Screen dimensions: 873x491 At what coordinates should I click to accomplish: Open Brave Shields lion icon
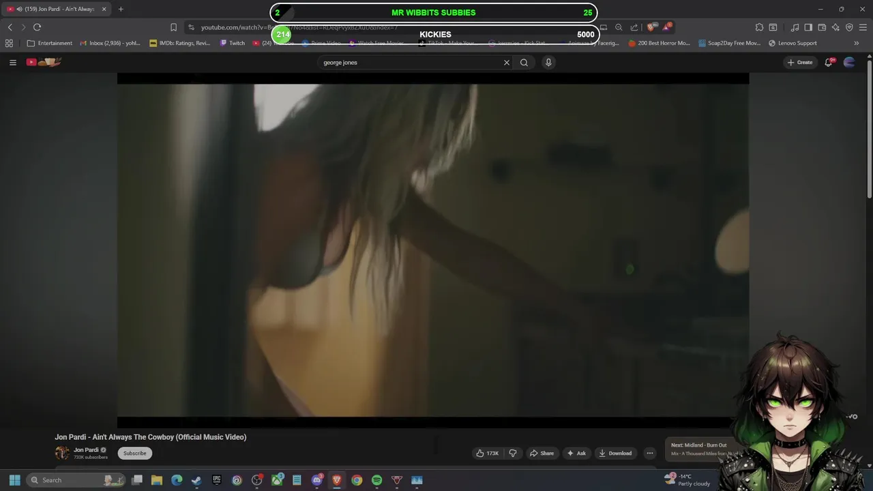click(x=651, y=27)
